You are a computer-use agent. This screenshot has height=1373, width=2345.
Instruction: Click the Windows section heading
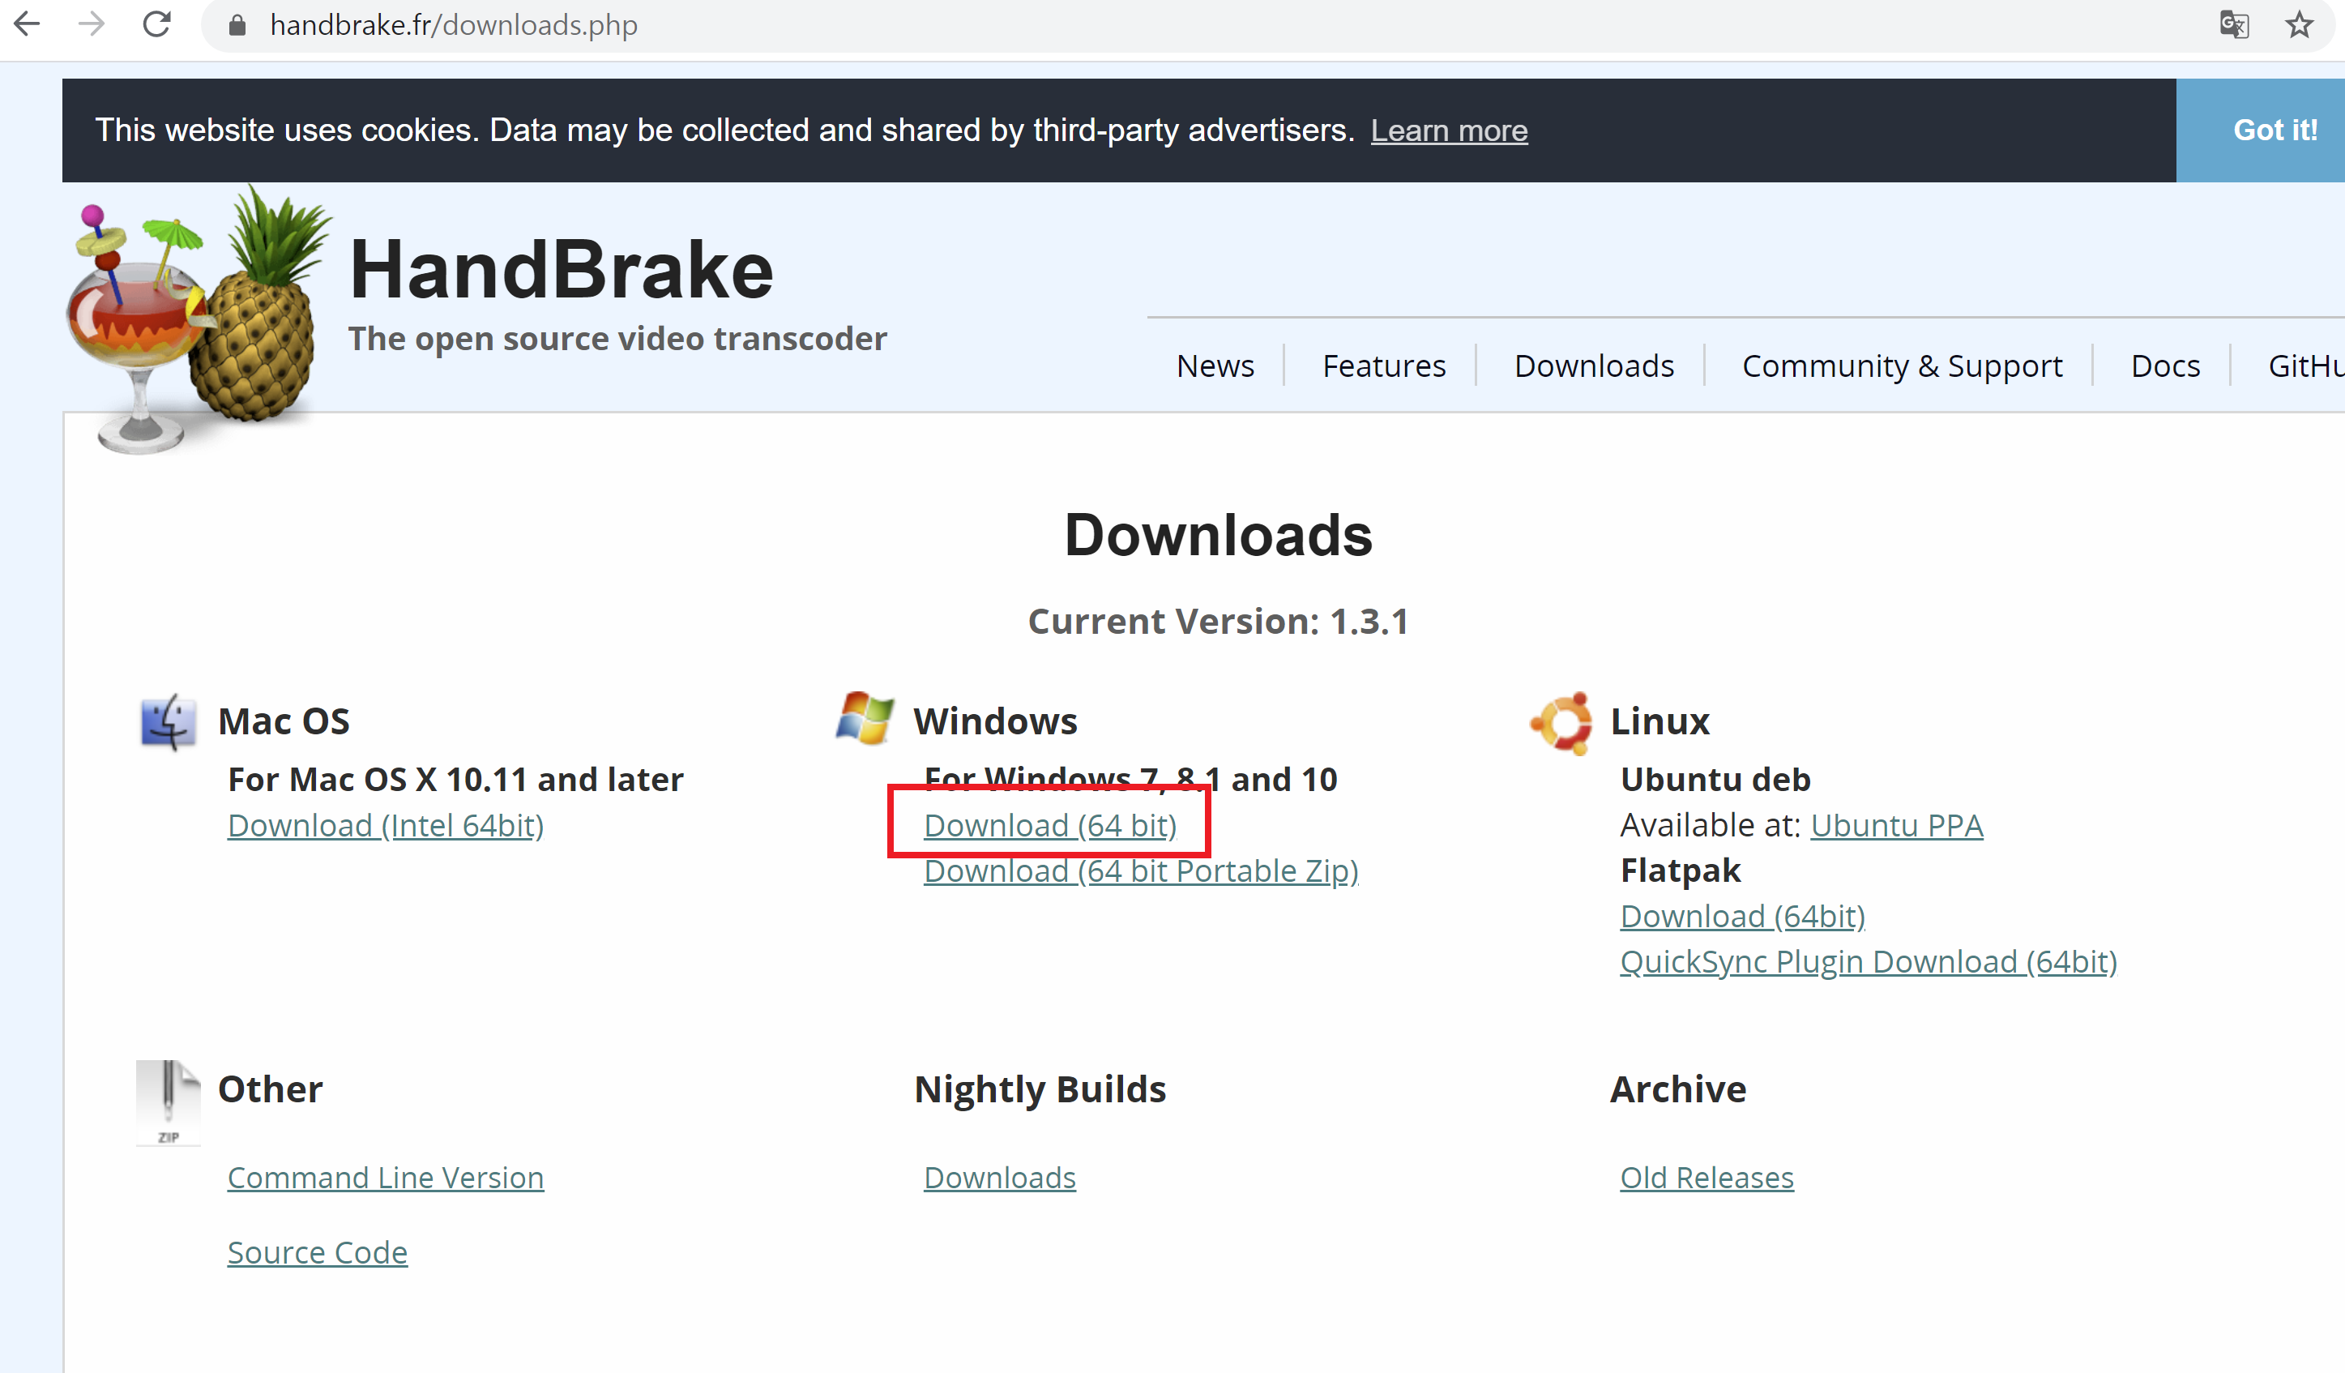pos(995,721)
